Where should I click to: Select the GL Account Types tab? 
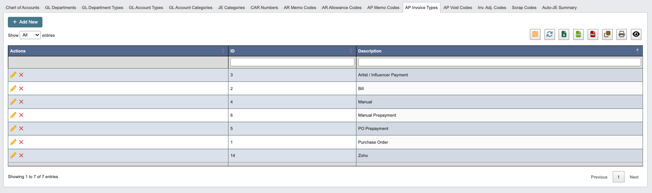coord(146,7)
